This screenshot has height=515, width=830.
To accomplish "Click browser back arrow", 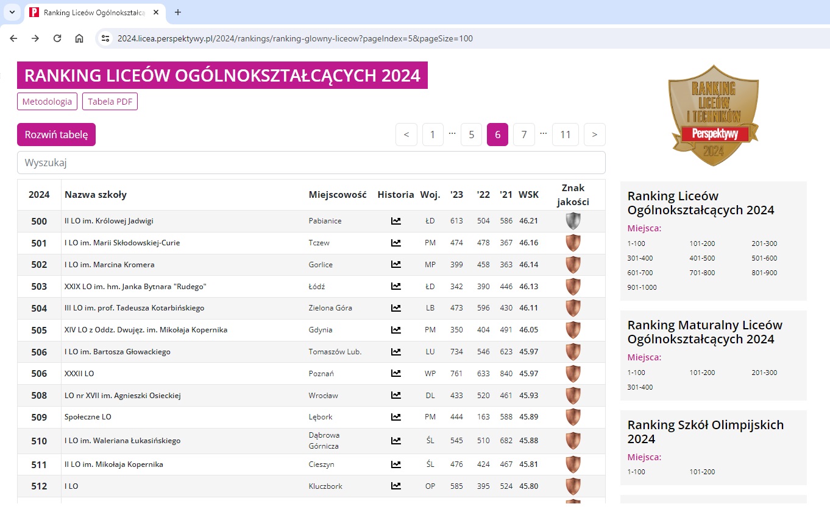I will point(13,38).
